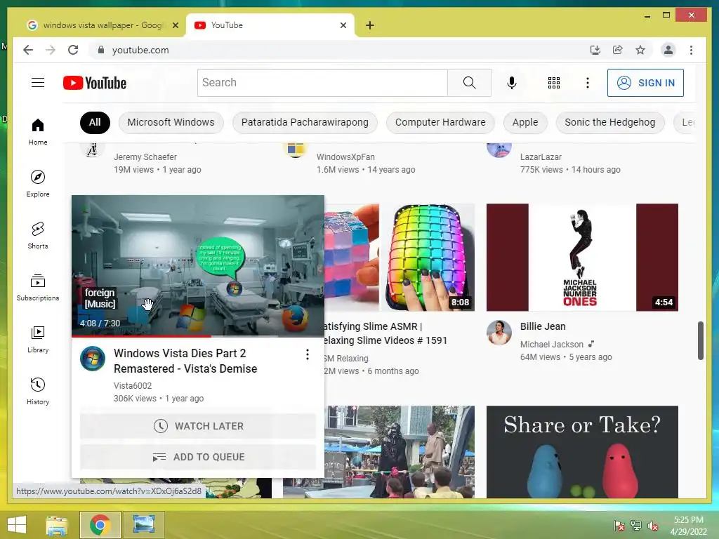Open History in the sidebar
Screen dimensions: 719x539
coord(38,391)
